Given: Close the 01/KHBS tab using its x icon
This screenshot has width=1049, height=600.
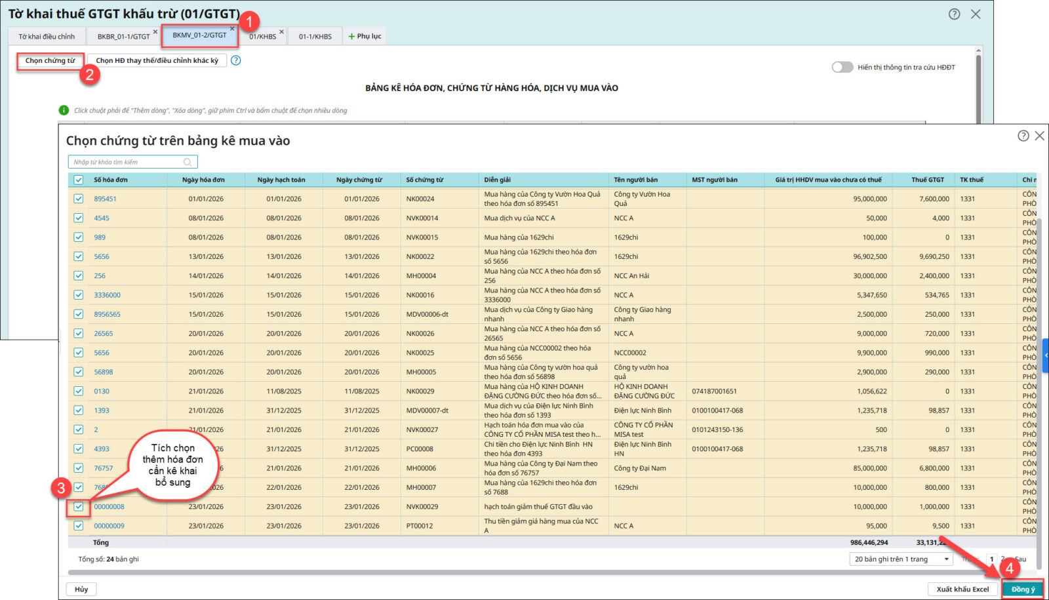Looking at the screenshot, I should click(x=282, y=31).
